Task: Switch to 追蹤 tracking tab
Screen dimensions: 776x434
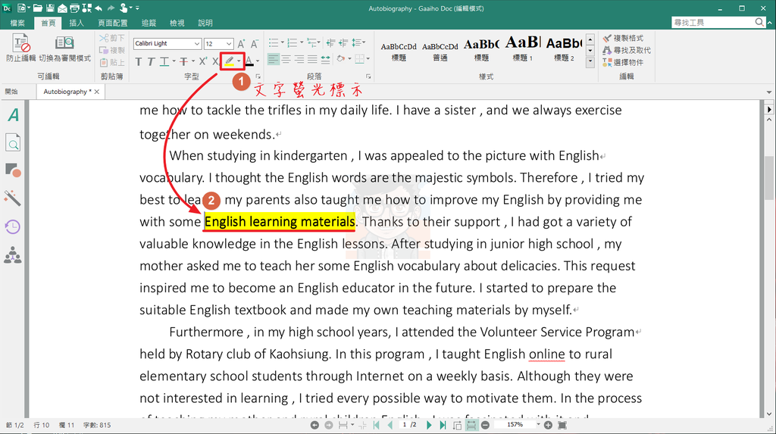Action: click(149, 23)
